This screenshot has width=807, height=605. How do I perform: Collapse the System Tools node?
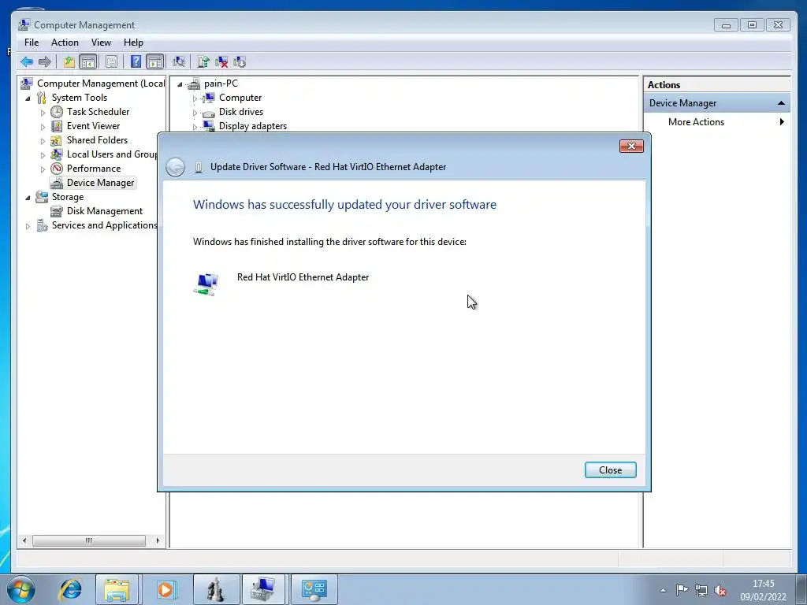pyautogui.click(x=28, y=98)
